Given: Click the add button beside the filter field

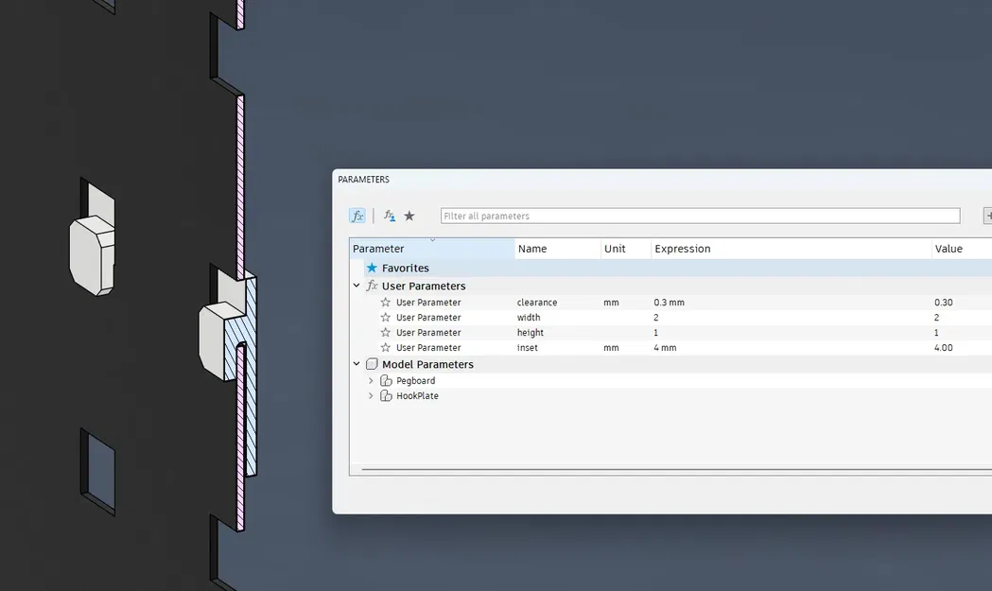Looking at the screenshot, I should coord(987,216).
